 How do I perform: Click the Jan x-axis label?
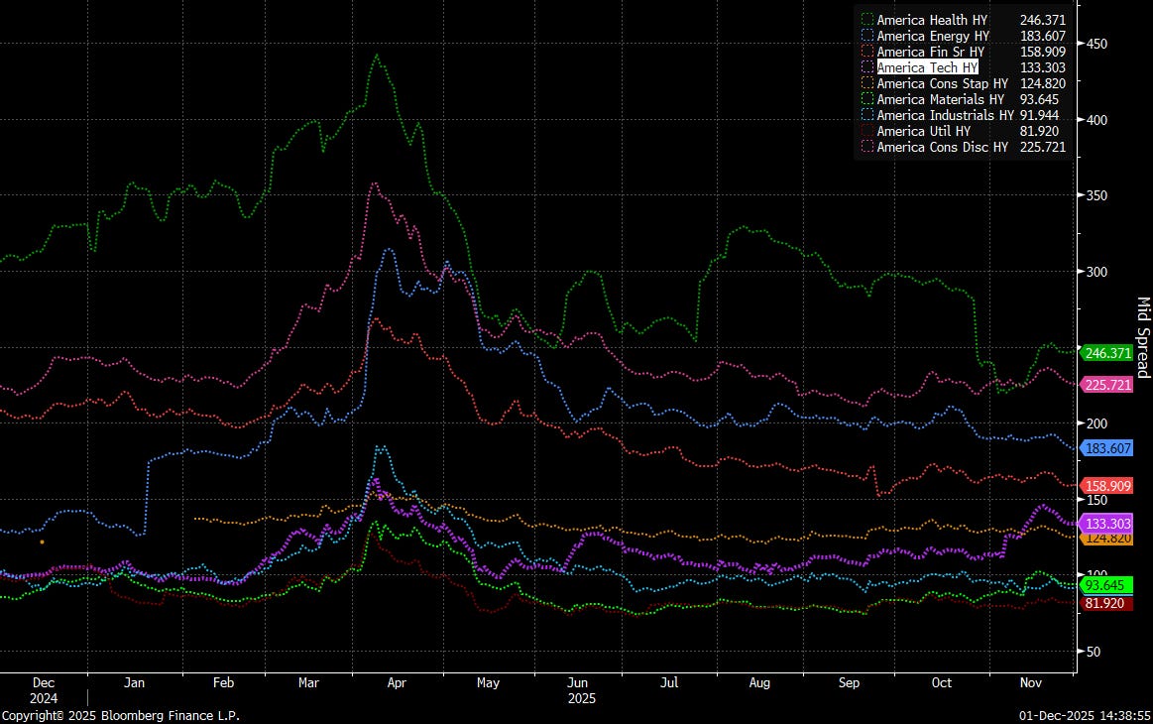click(134, 682)
